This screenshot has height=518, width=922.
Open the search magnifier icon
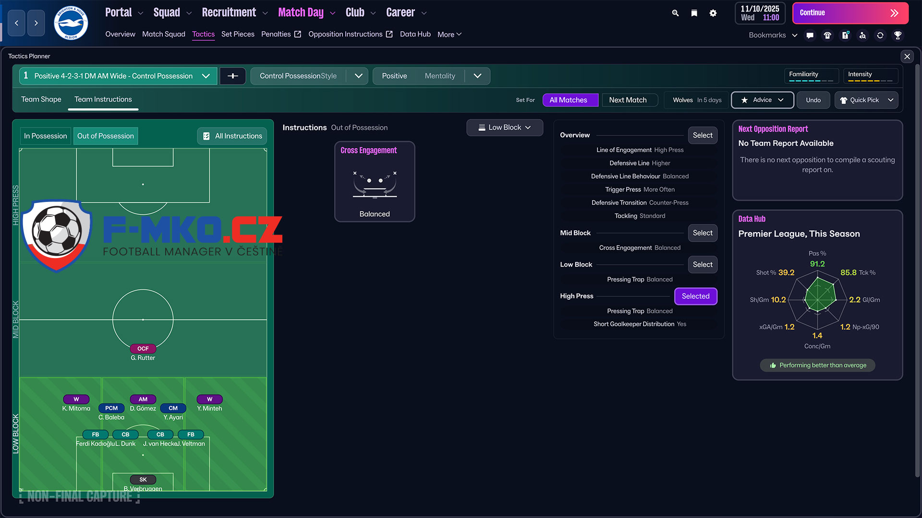[x=675, y=13]
